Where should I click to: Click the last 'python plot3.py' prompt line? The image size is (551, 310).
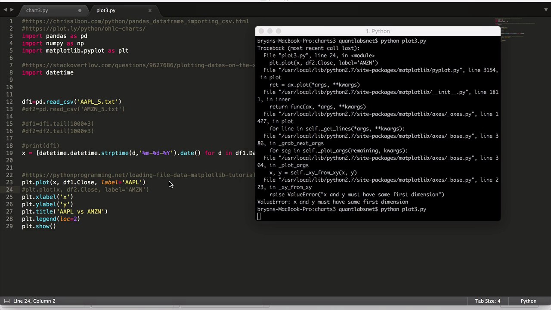click(342, 209)
